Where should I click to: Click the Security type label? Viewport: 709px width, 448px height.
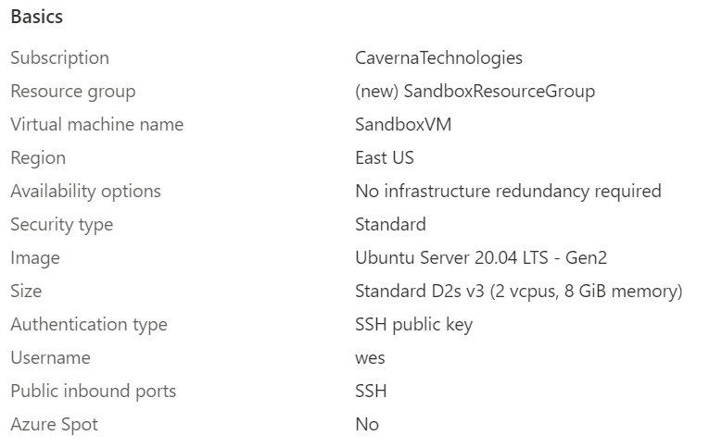click(x=61, y=224)
